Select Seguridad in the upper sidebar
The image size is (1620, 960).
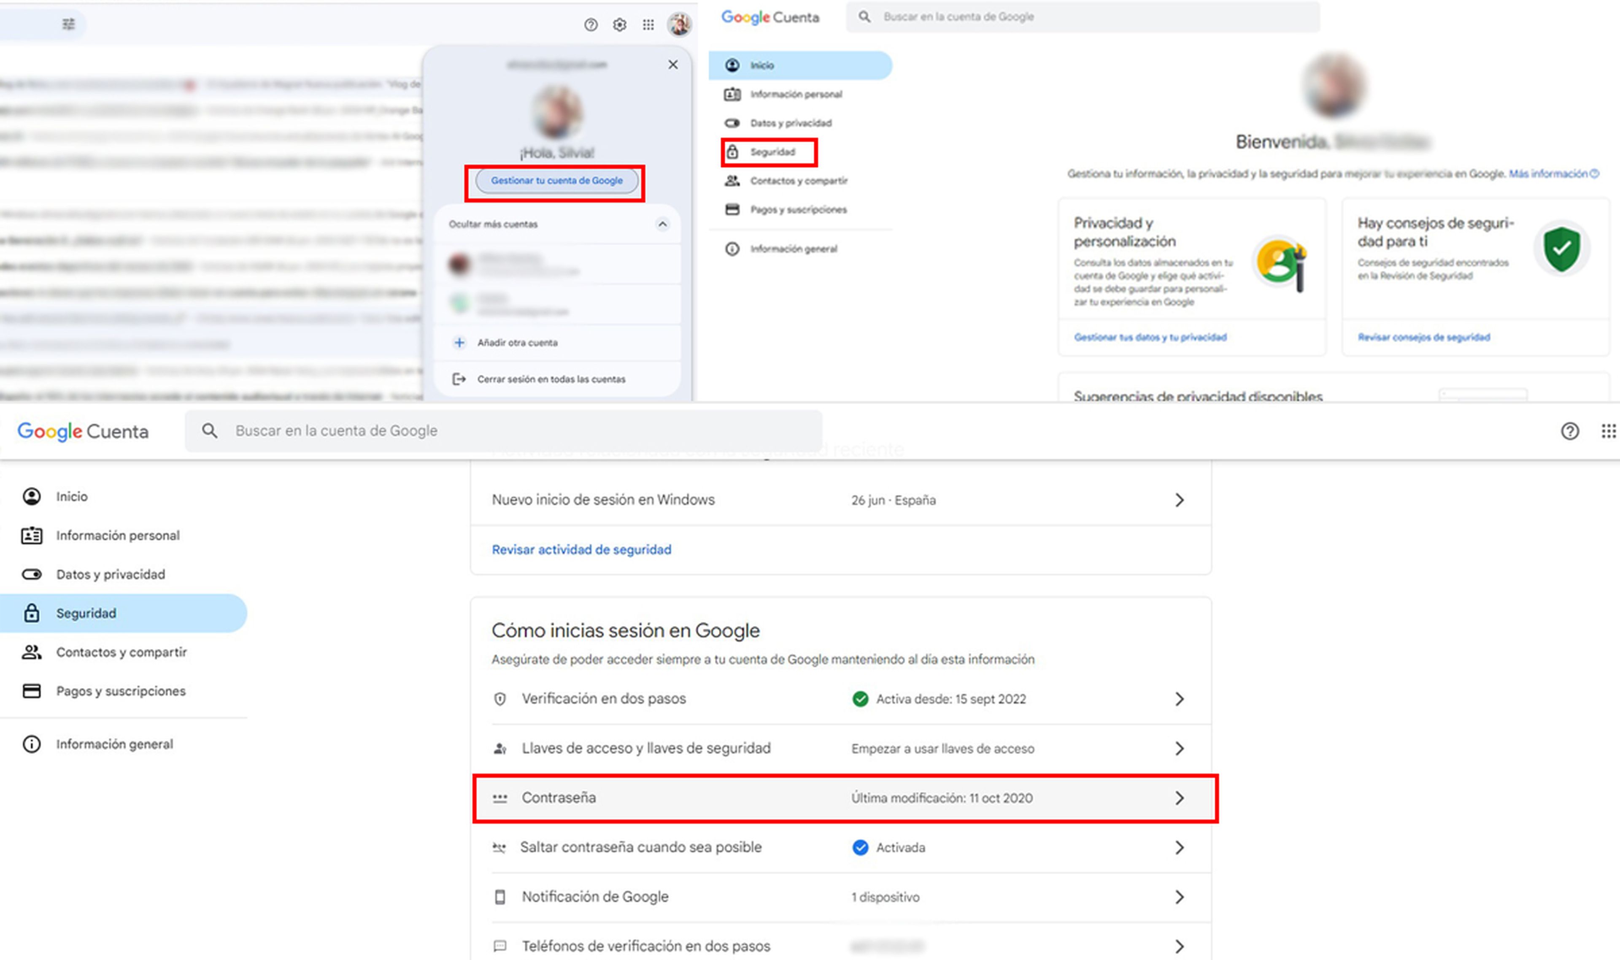769,152
